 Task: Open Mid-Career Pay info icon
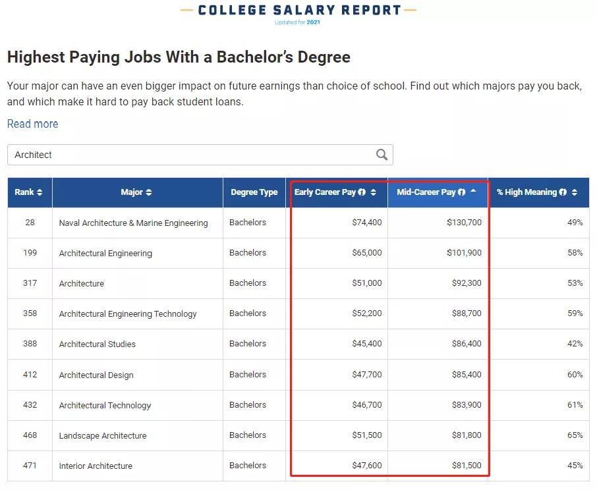click(x=461, y=192)
